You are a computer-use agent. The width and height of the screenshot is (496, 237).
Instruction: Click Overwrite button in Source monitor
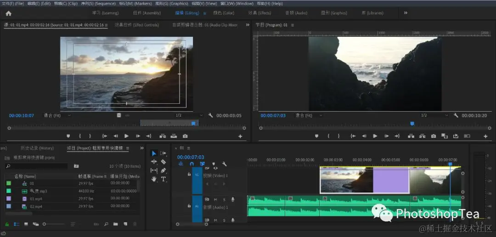(174, 136)
